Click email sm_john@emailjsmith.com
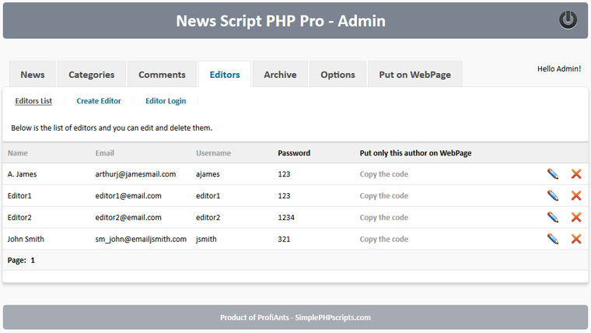 coord(141,239)
